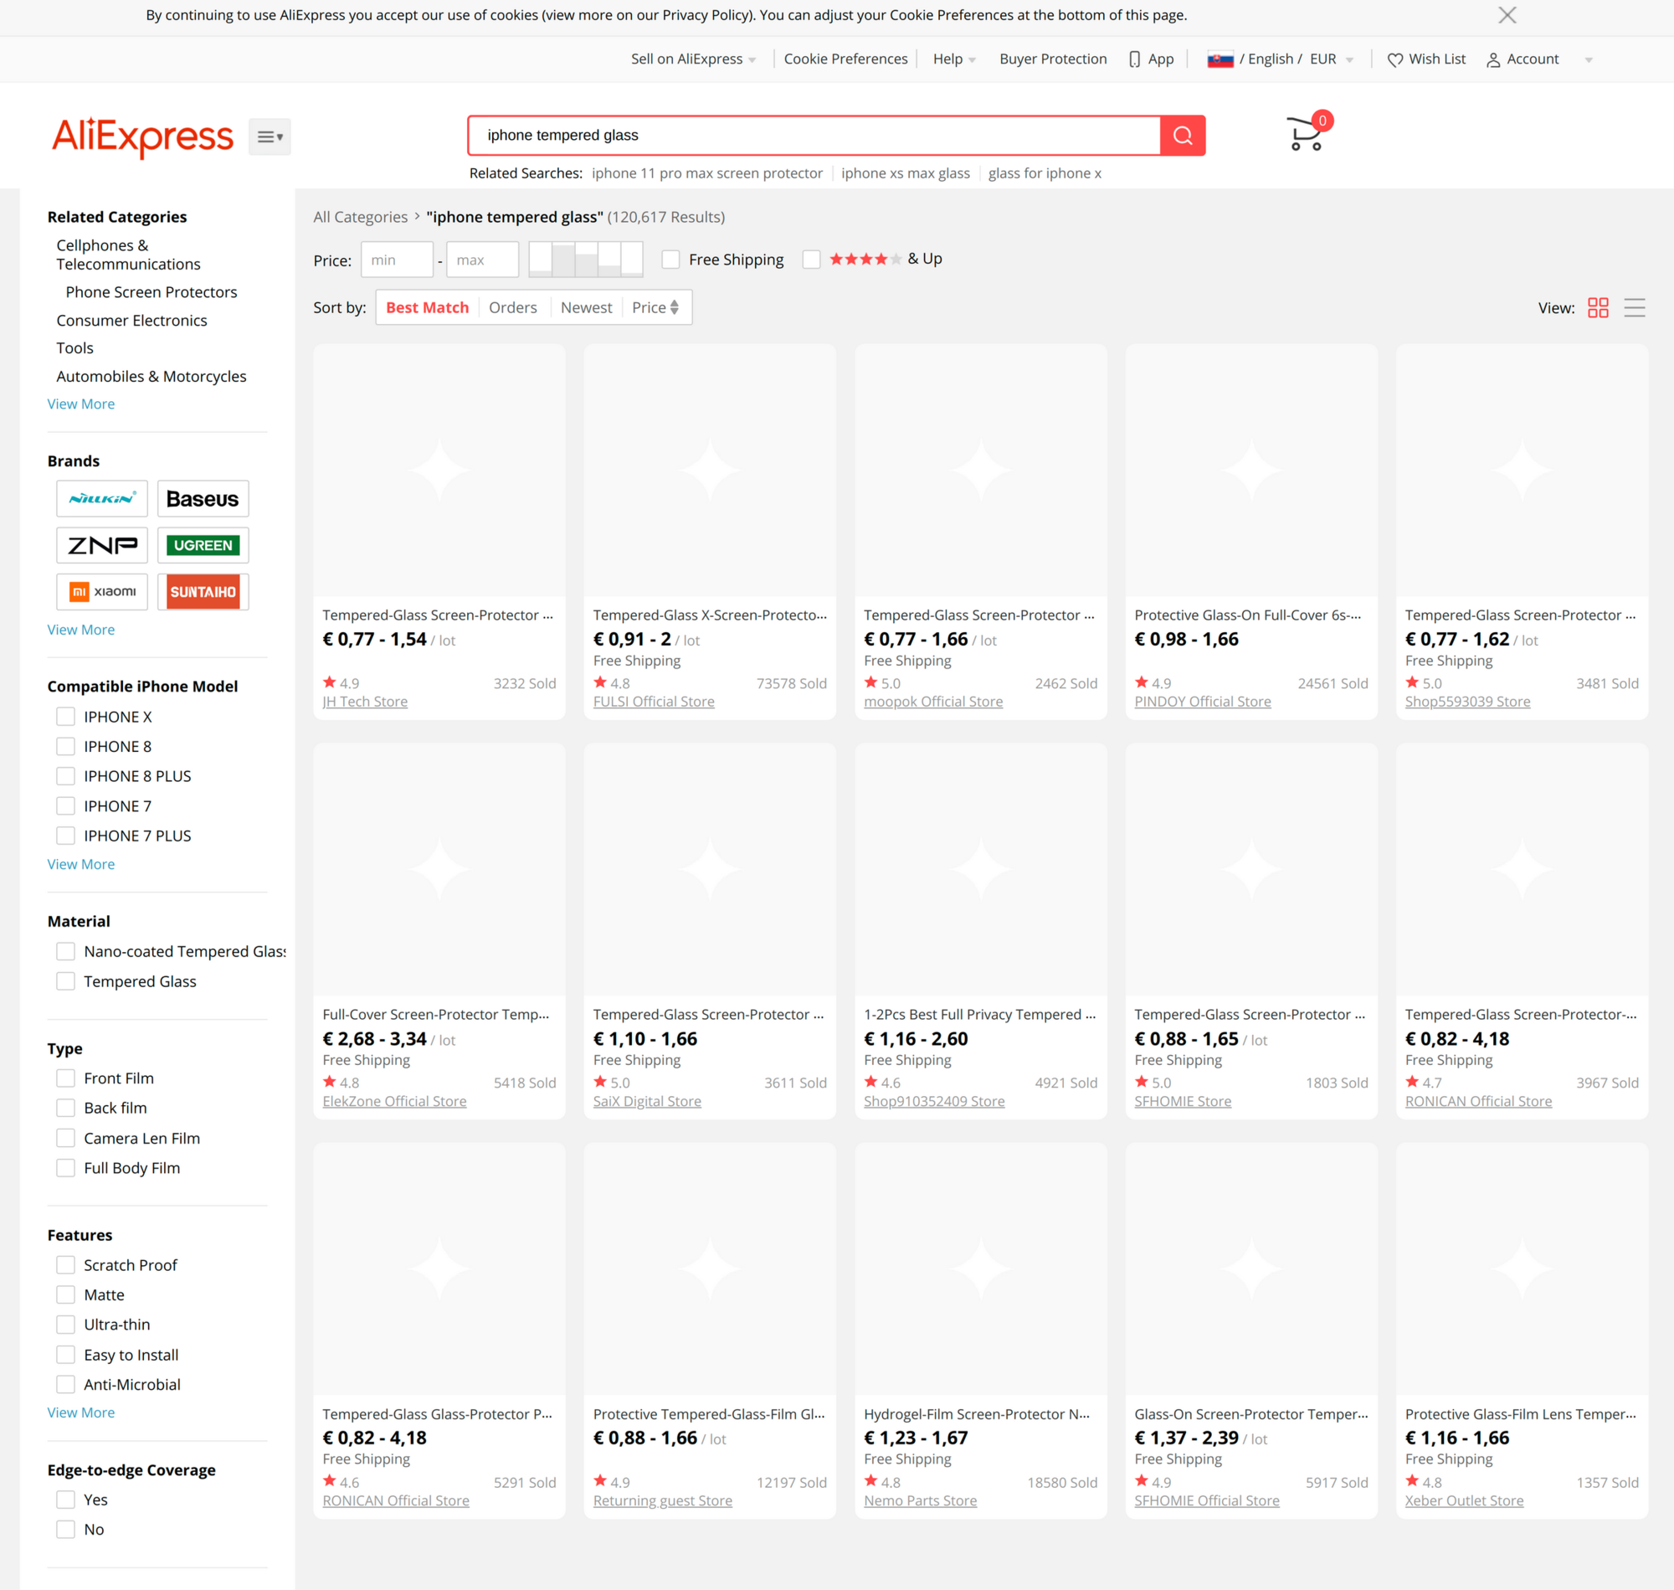Sort results by Newest
The width and height of the screenshot is (1674, 1590).
pos(586,307)
